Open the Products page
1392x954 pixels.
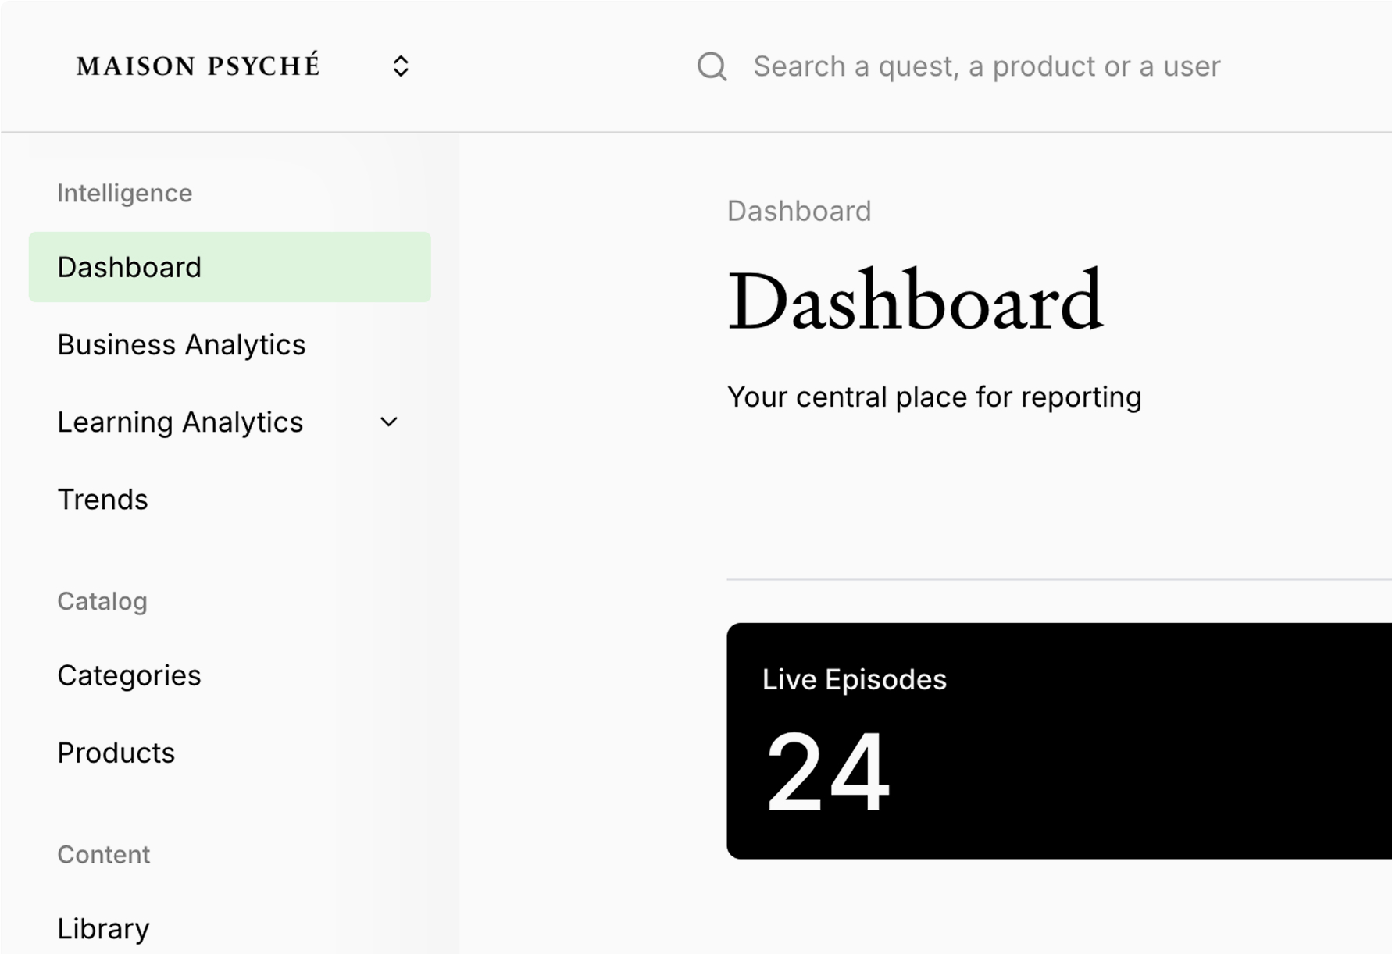pos(116,753)
